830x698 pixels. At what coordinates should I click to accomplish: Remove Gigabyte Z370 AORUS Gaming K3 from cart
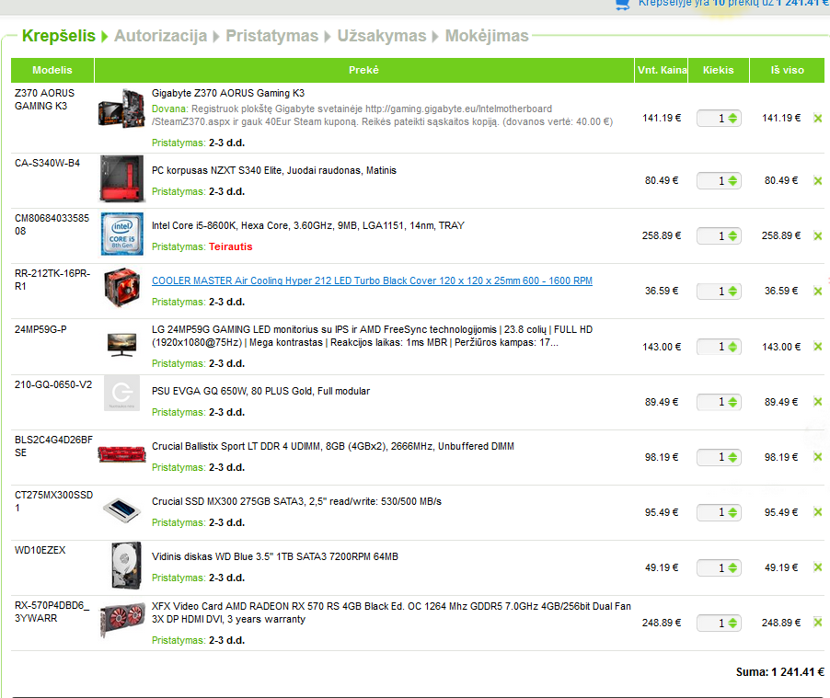[818, 118]
